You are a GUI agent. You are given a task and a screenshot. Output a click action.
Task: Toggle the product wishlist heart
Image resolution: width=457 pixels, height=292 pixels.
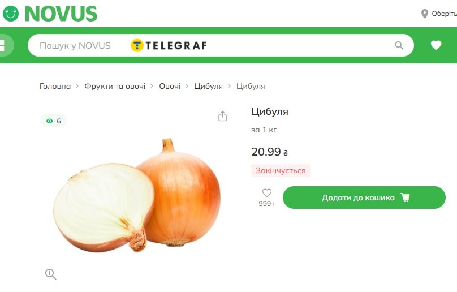pos(267,193)
